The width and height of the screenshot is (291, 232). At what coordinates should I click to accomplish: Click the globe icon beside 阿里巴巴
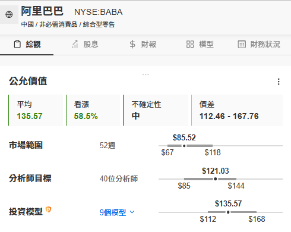tap(9, 14)
